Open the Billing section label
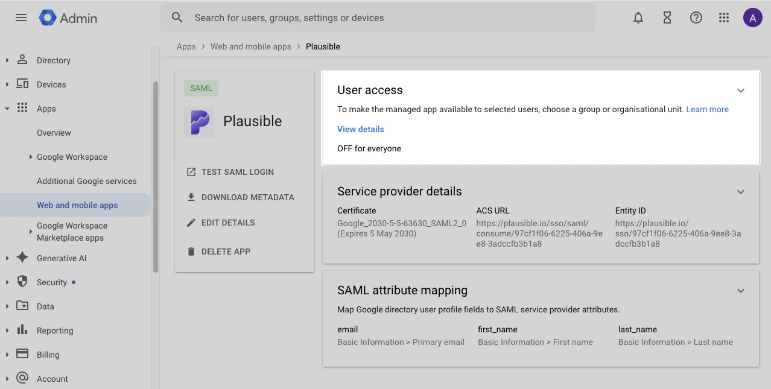The height and width of the screenshot is (389, 771). tap(48, 355)
